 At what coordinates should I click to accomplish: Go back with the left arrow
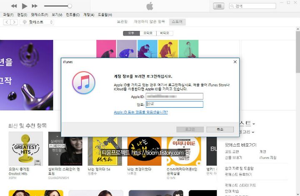7,22
